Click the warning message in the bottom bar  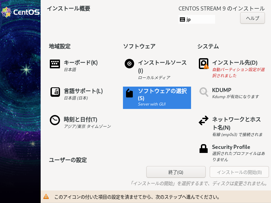click(x=137, y=197)
